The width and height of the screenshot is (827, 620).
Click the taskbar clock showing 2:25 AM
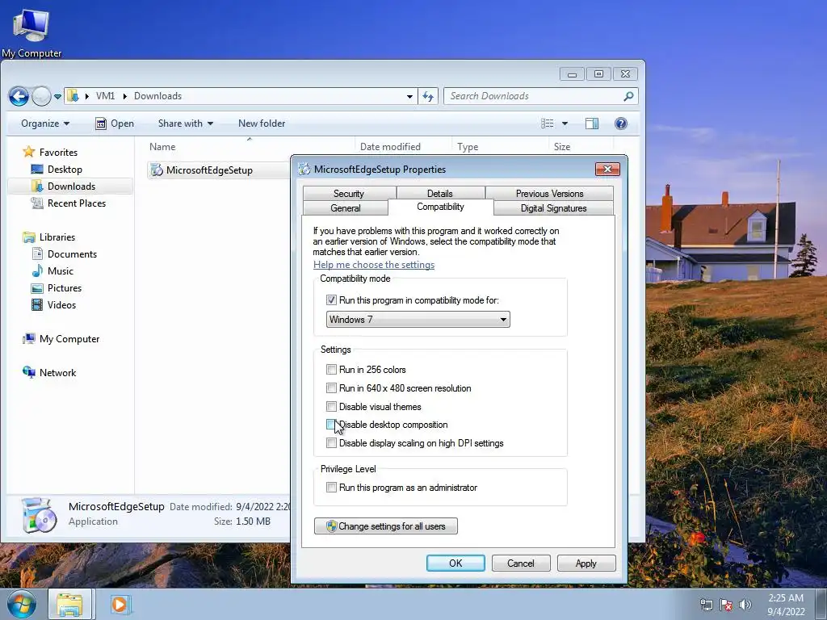tap(786, 605)
